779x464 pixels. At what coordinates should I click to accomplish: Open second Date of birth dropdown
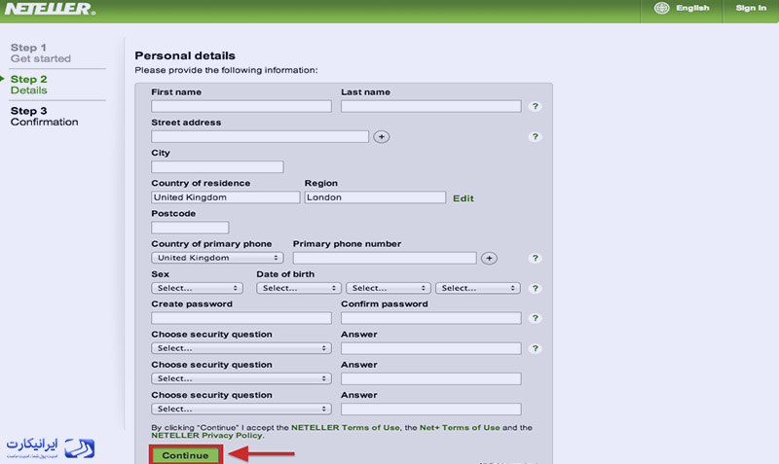coord(389,288)
